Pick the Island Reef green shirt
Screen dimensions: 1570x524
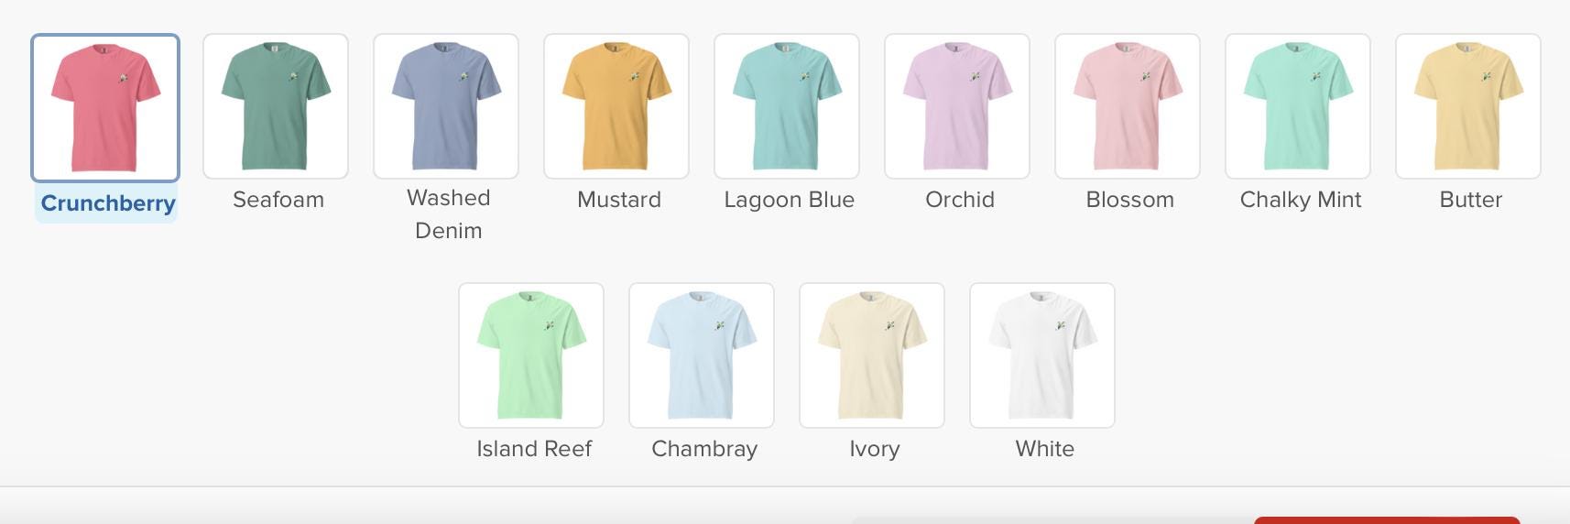(531, 355)
